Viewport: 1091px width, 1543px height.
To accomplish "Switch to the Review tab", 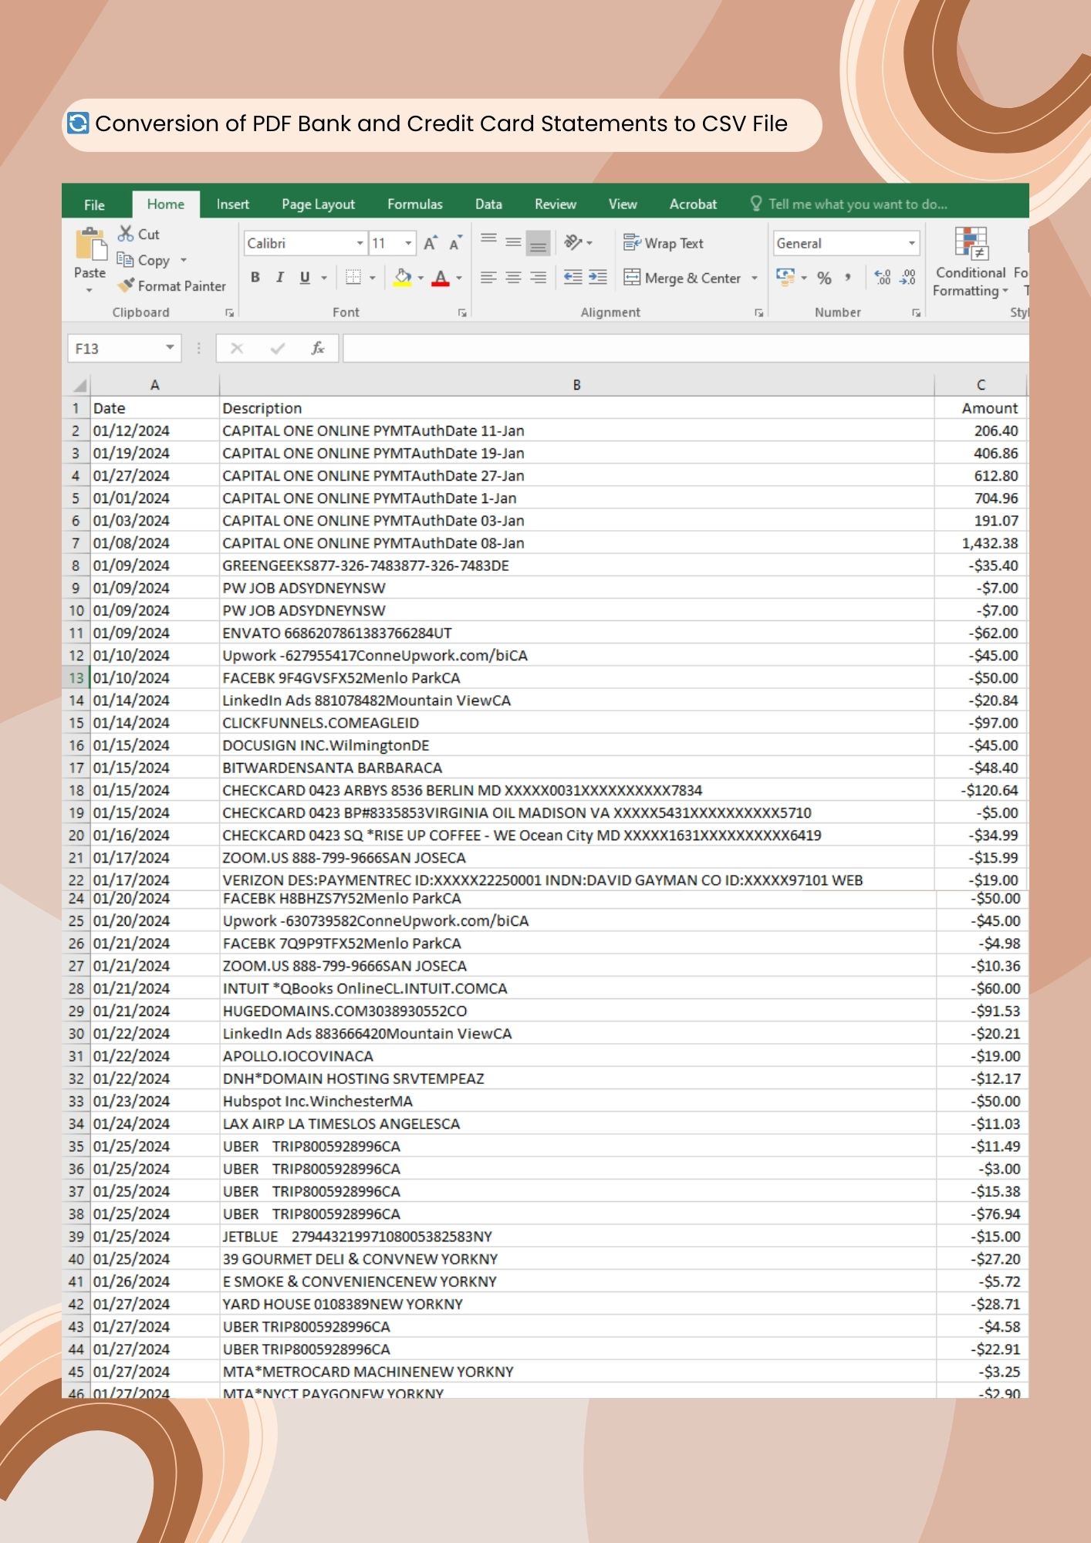I will (x=556, y=204).
